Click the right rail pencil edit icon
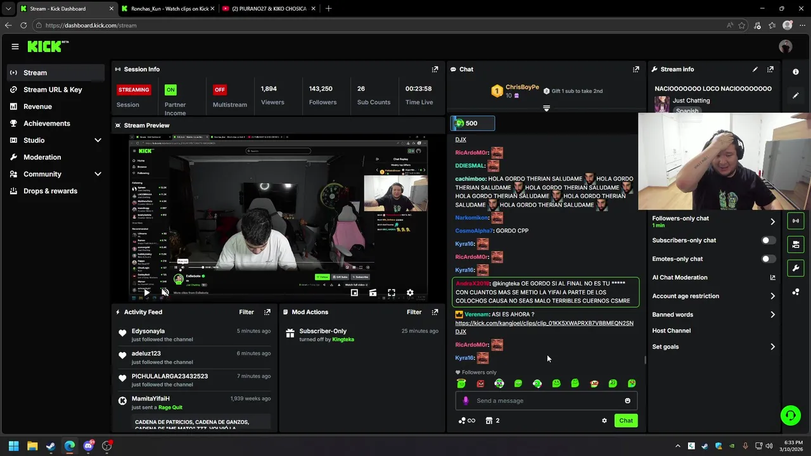The height and width of the screenshot is (456, 811). [796, 96]
